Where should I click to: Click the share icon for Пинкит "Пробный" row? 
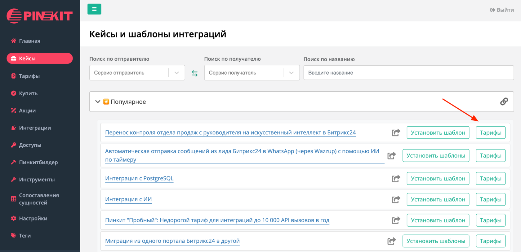396,220
